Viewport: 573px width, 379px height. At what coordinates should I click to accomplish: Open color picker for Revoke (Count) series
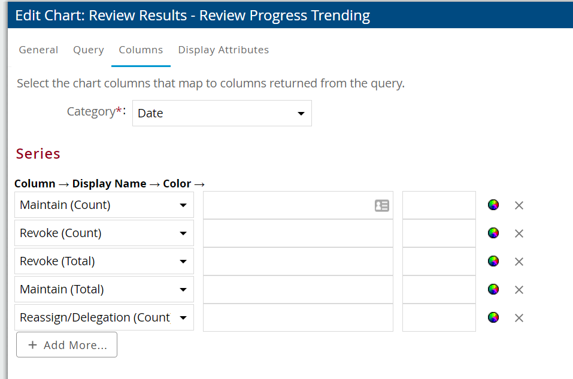(x=493, y=233)
